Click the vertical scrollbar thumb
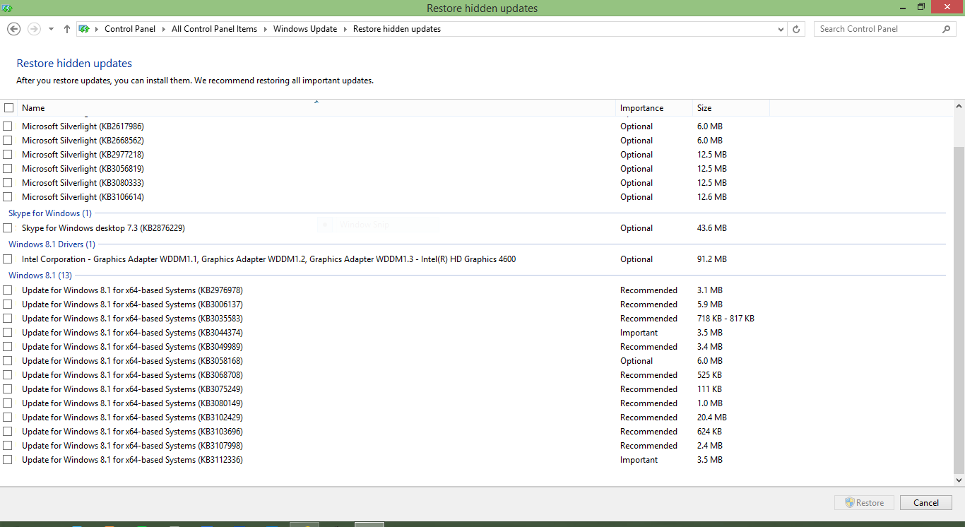 click(959, 310)
